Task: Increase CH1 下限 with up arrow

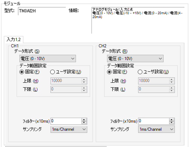Action: click(84, 88)
